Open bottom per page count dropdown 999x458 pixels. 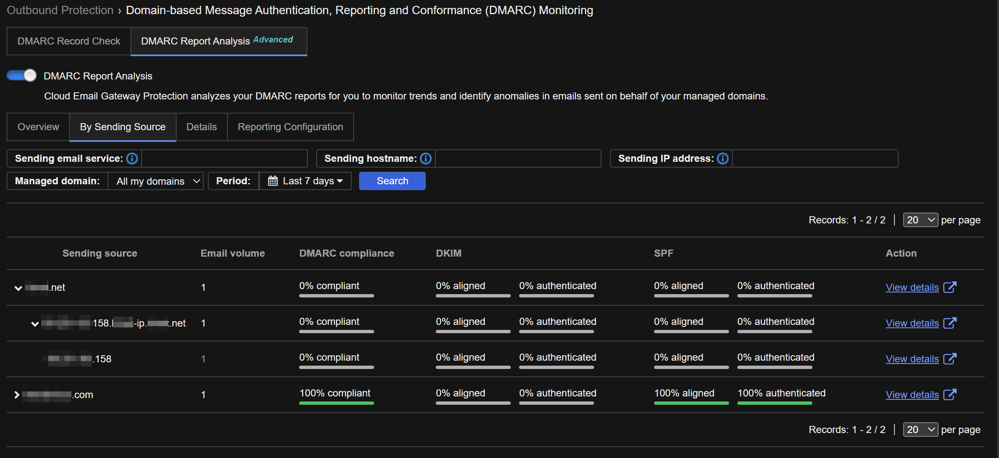[x=920, y=430]
